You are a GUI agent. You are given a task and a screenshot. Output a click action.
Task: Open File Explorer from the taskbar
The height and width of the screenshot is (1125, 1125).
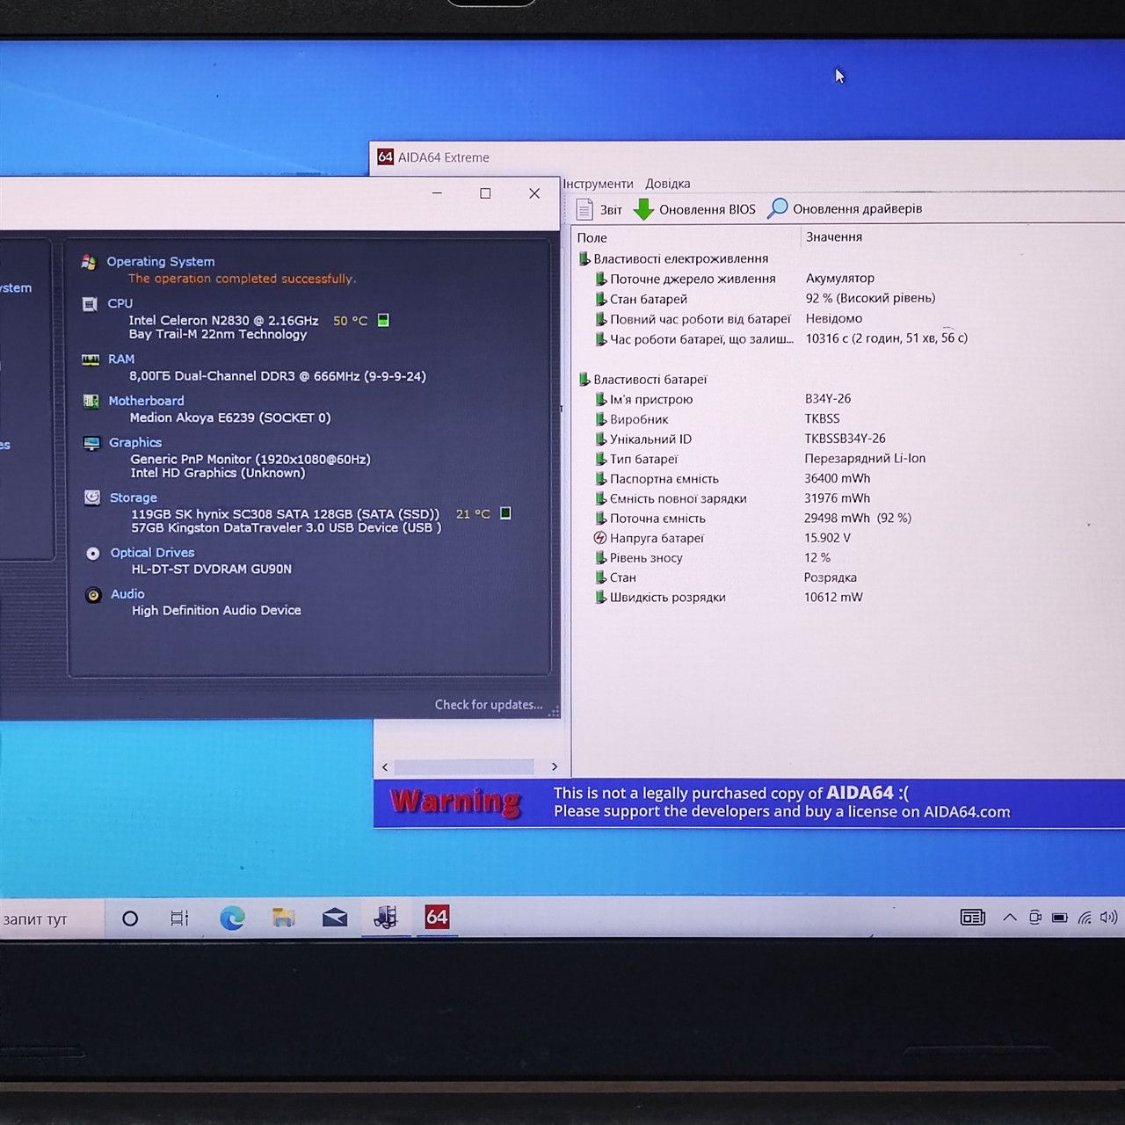[283, 918]
